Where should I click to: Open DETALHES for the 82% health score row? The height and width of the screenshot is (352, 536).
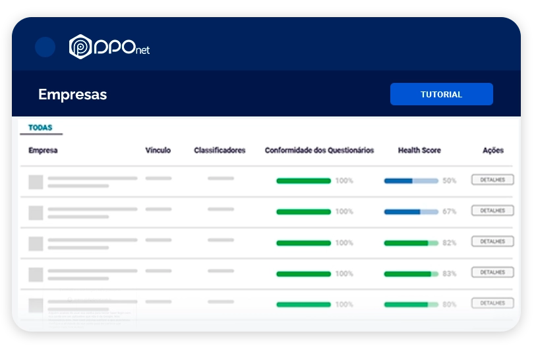click(492, 241)
